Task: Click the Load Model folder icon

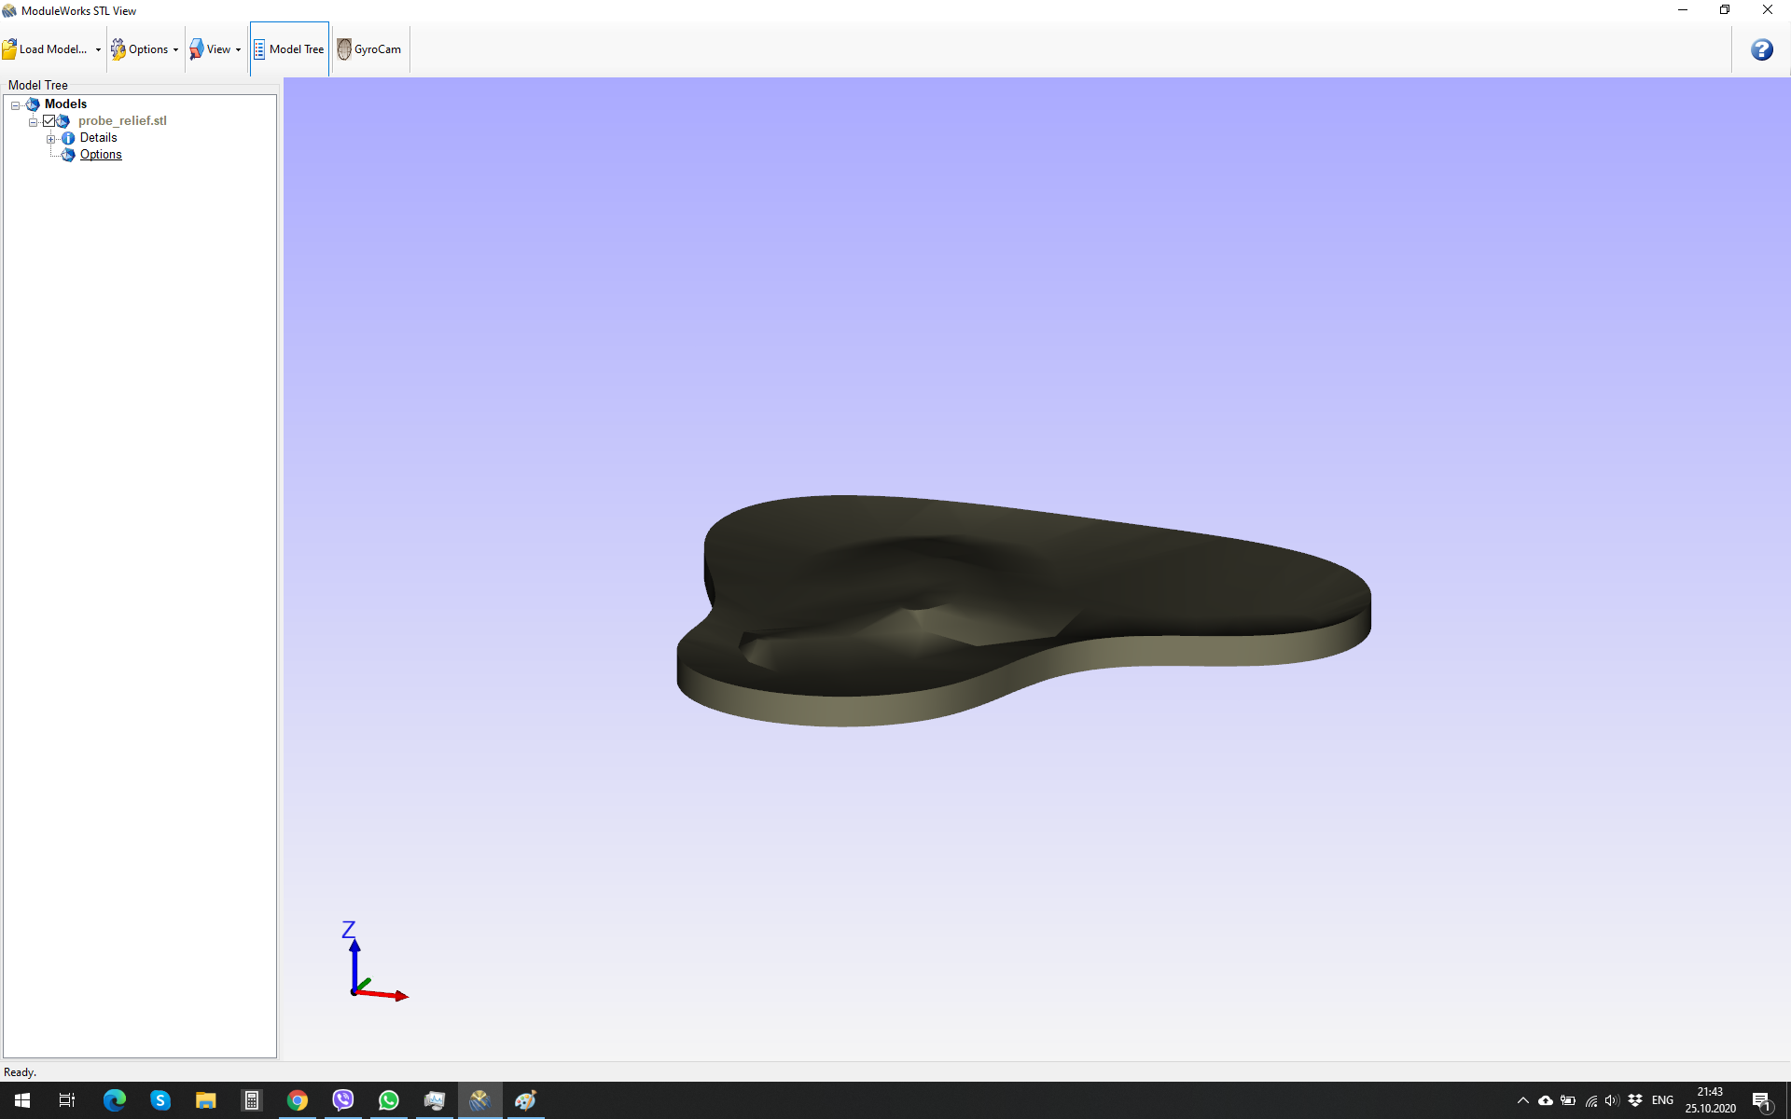Action: (9, 49)
